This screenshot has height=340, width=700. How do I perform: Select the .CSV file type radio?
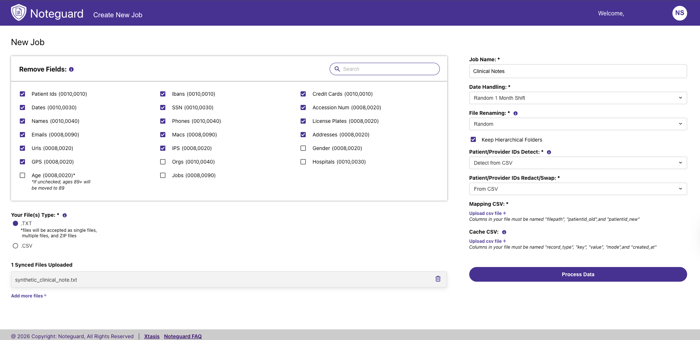point(15,246)
